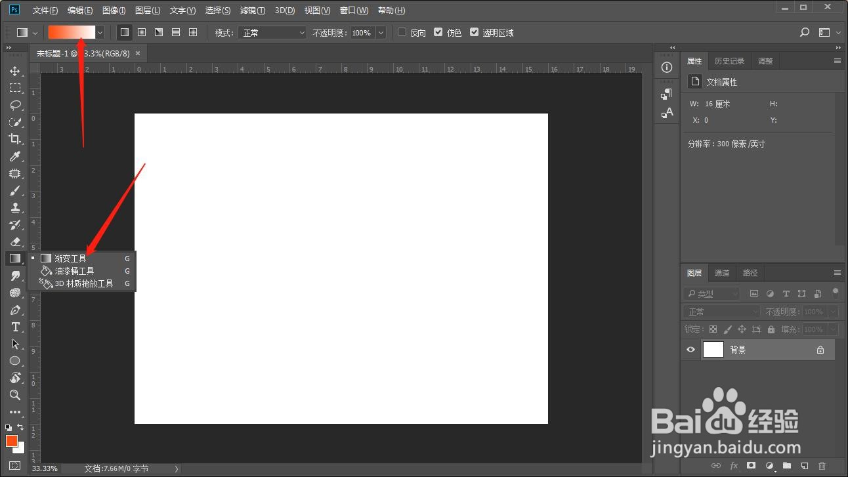Select the Horizontal Type tool

click(x=15, y=327)
